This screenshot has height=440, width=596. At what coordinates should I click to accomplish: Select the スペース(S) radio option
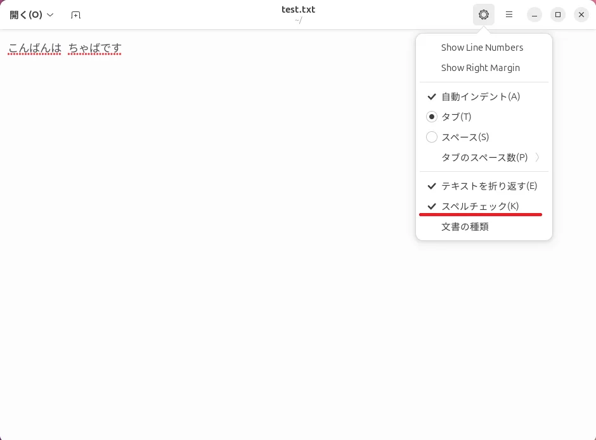484,137
